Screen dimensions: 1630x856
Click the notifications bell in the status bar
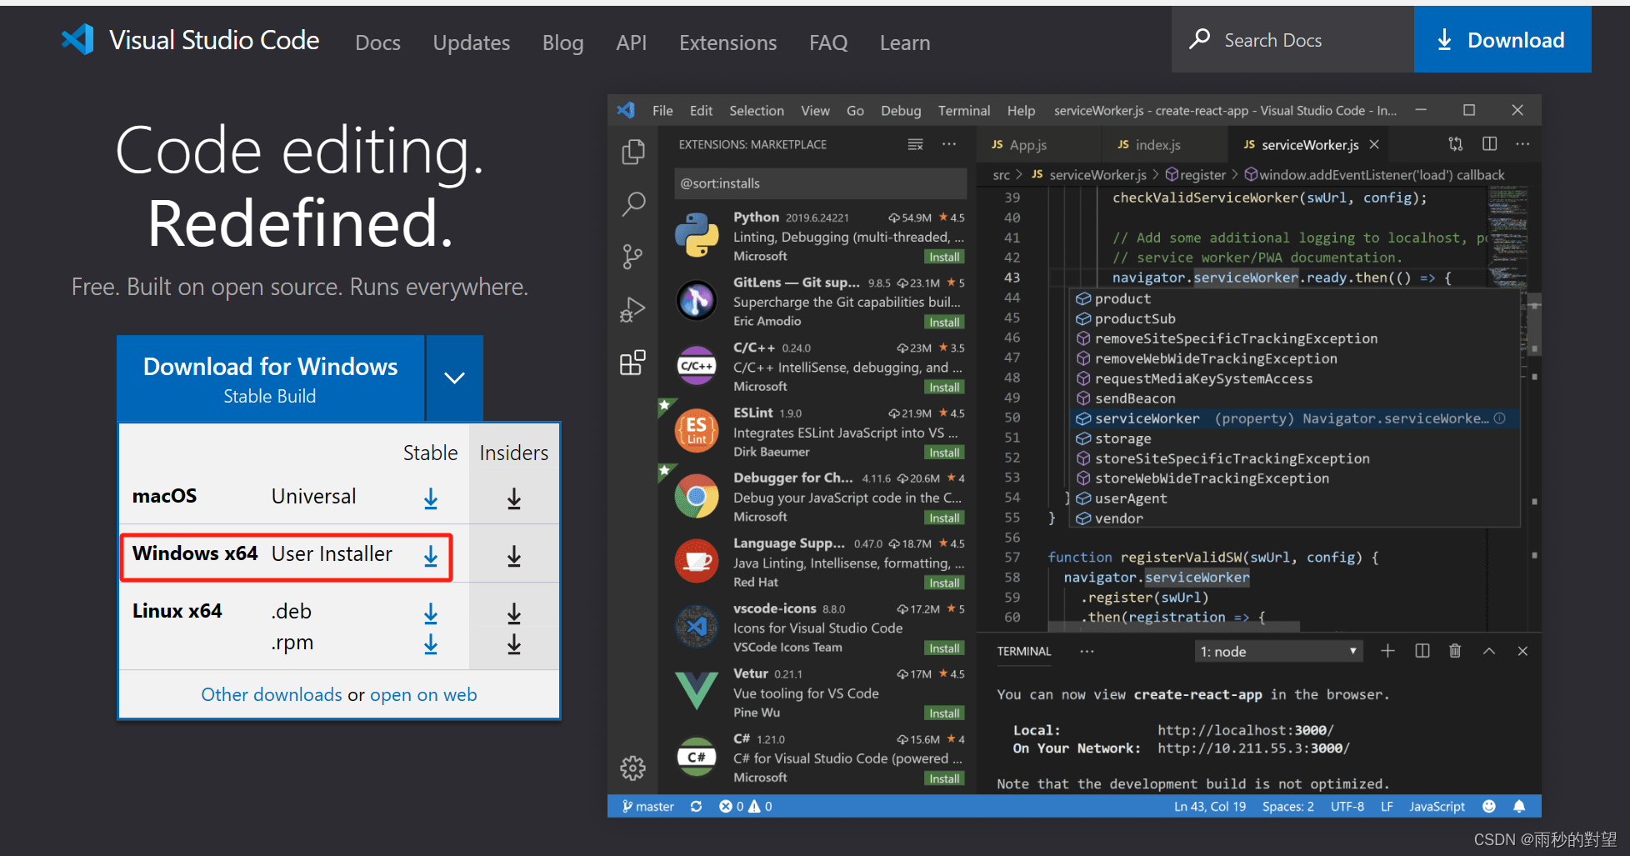click(x=1520, y=806)
